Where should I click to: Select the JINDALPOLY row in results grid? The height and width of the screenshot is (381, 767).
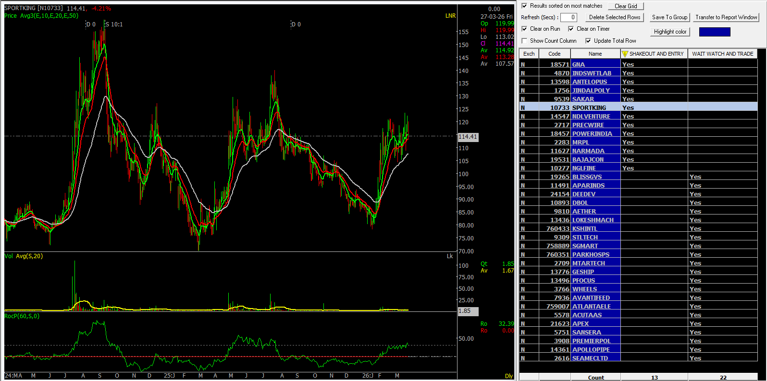pos(591,91)
